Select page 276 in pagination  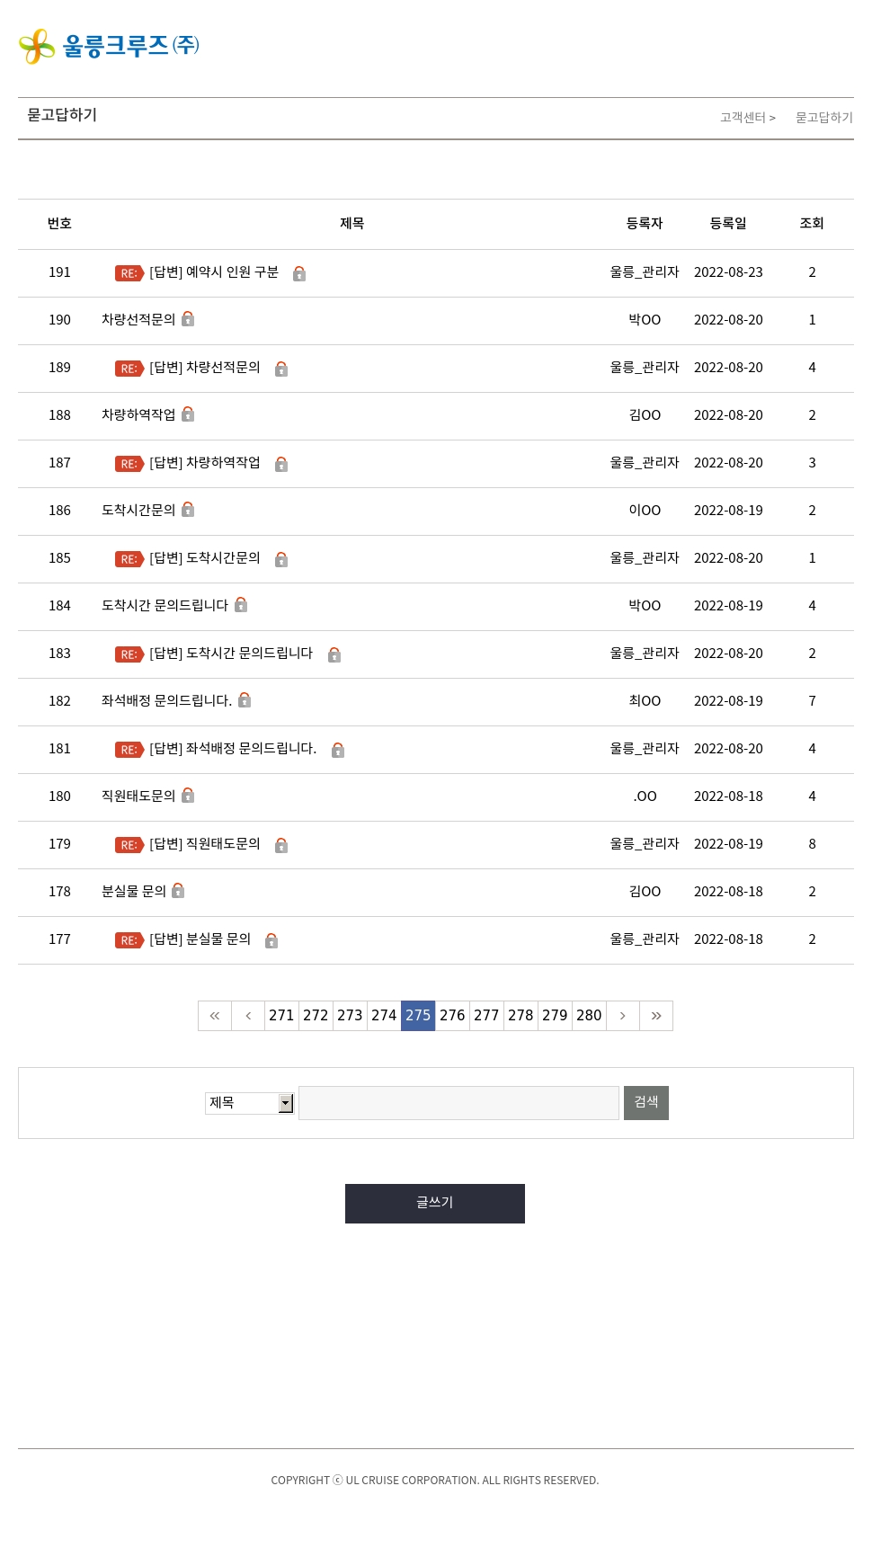coord(452,1016)
